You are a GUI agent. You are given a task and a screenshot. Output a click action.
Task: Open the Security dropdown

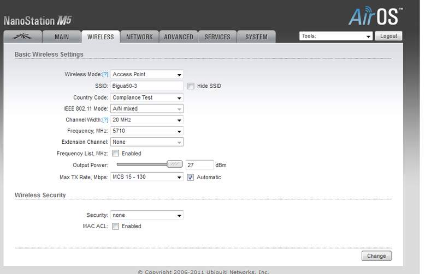(x=147, y=215)
